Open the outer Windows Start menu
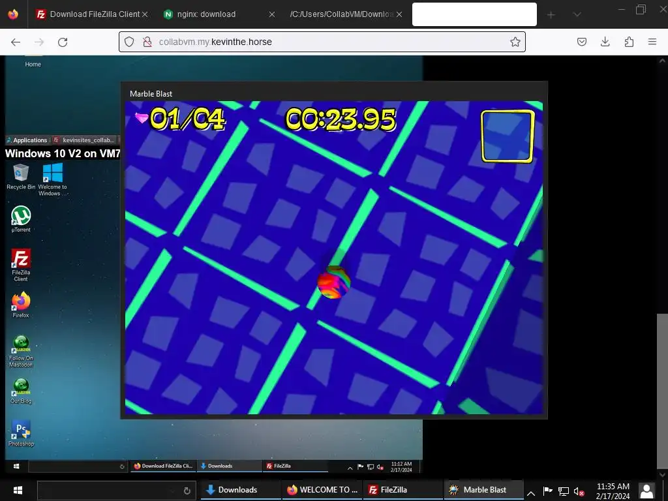The height and width of the screenshot is (501, 668). [x=18, y=490]
